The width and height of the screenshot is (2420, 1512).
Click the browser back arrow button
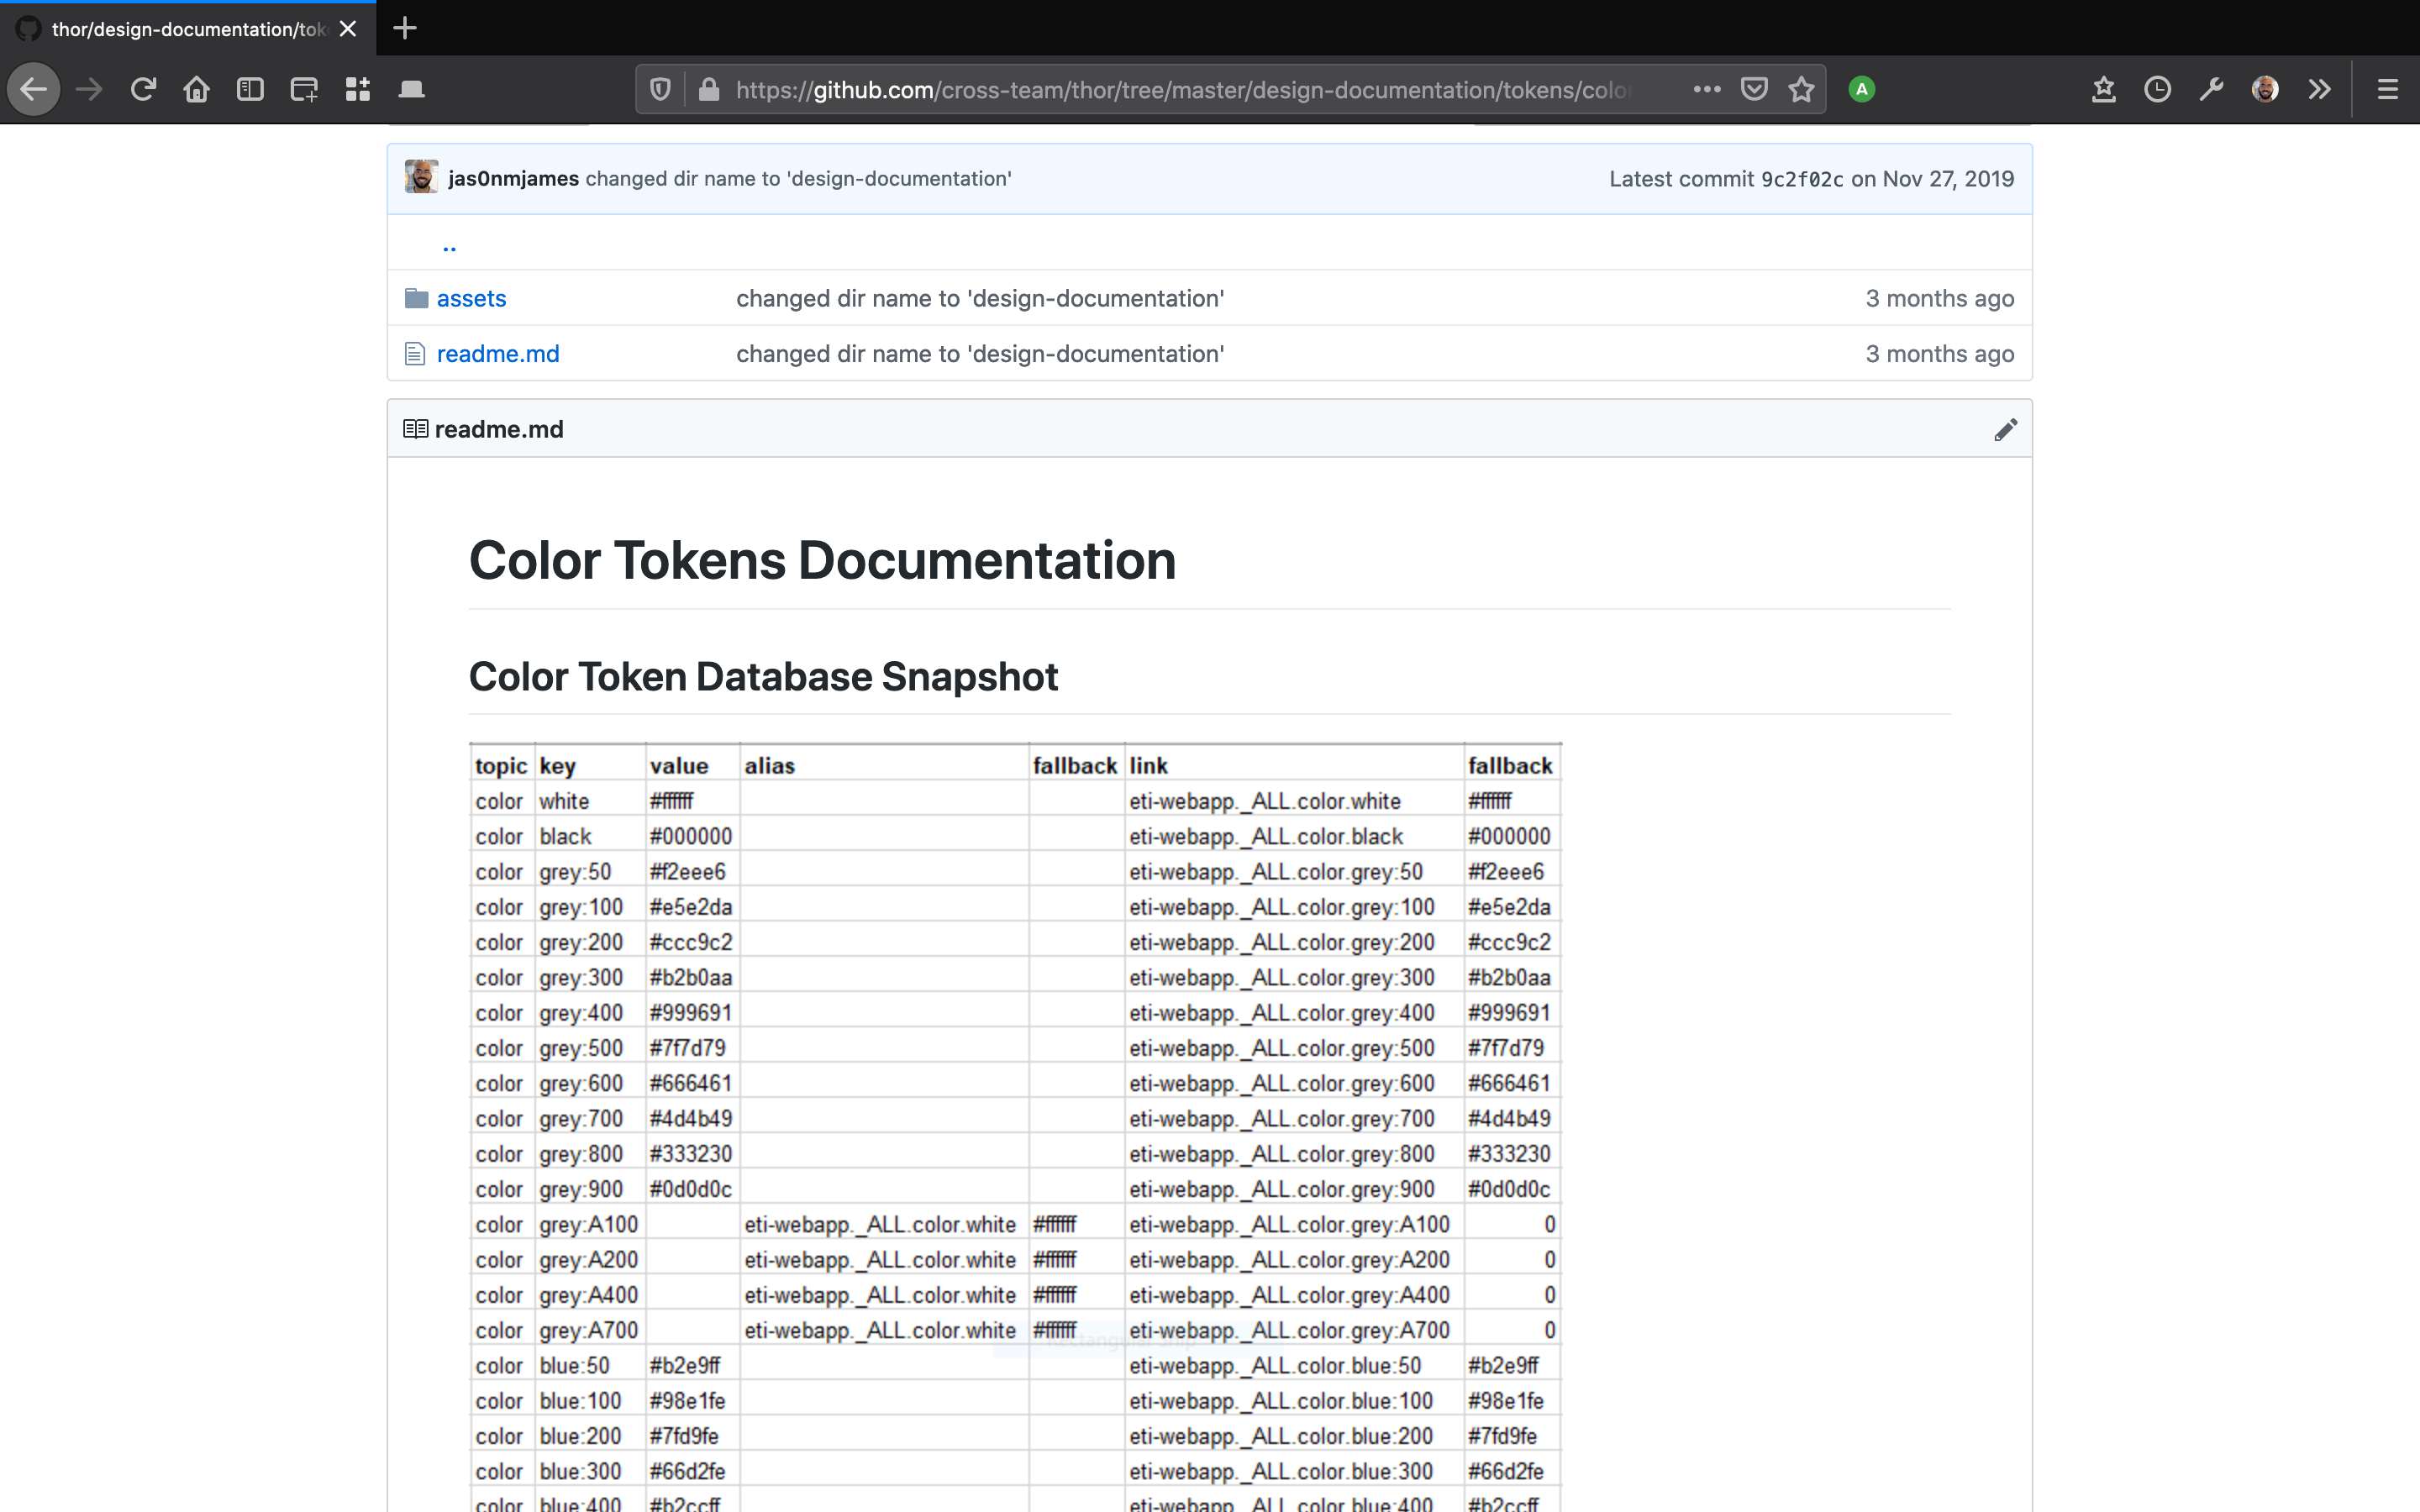tap(34, 90)
